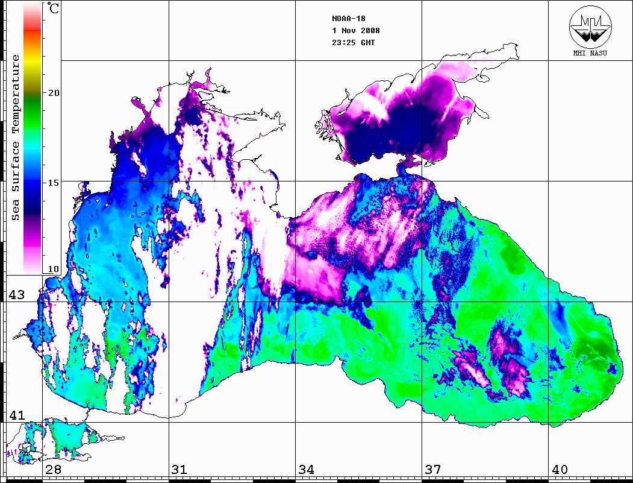This screenshot has width=633, height=483.
Task: Click longitude label "37"
Action: 433,470
